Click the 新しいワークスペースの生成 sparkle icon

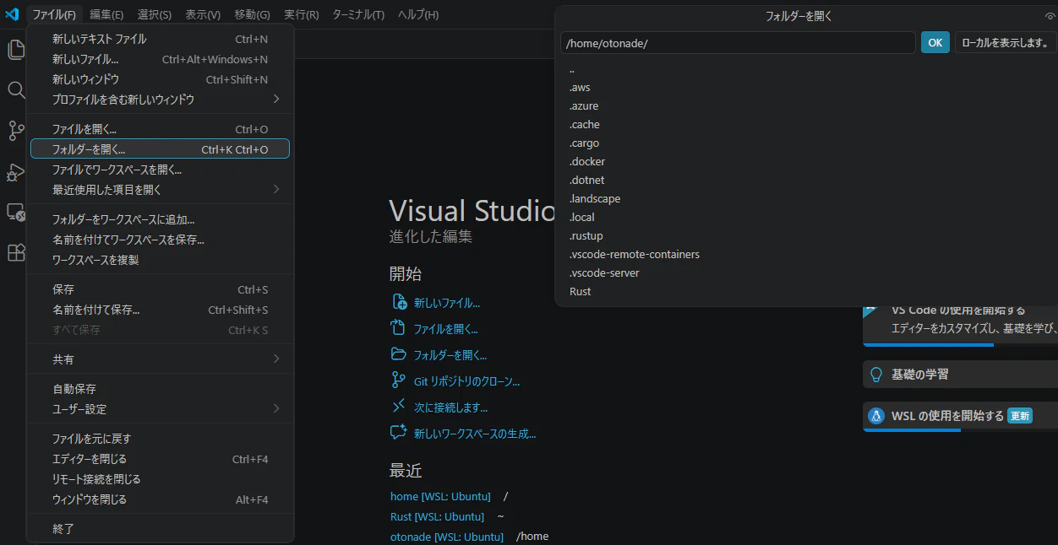pyautogui.click(x=399, y=433)
